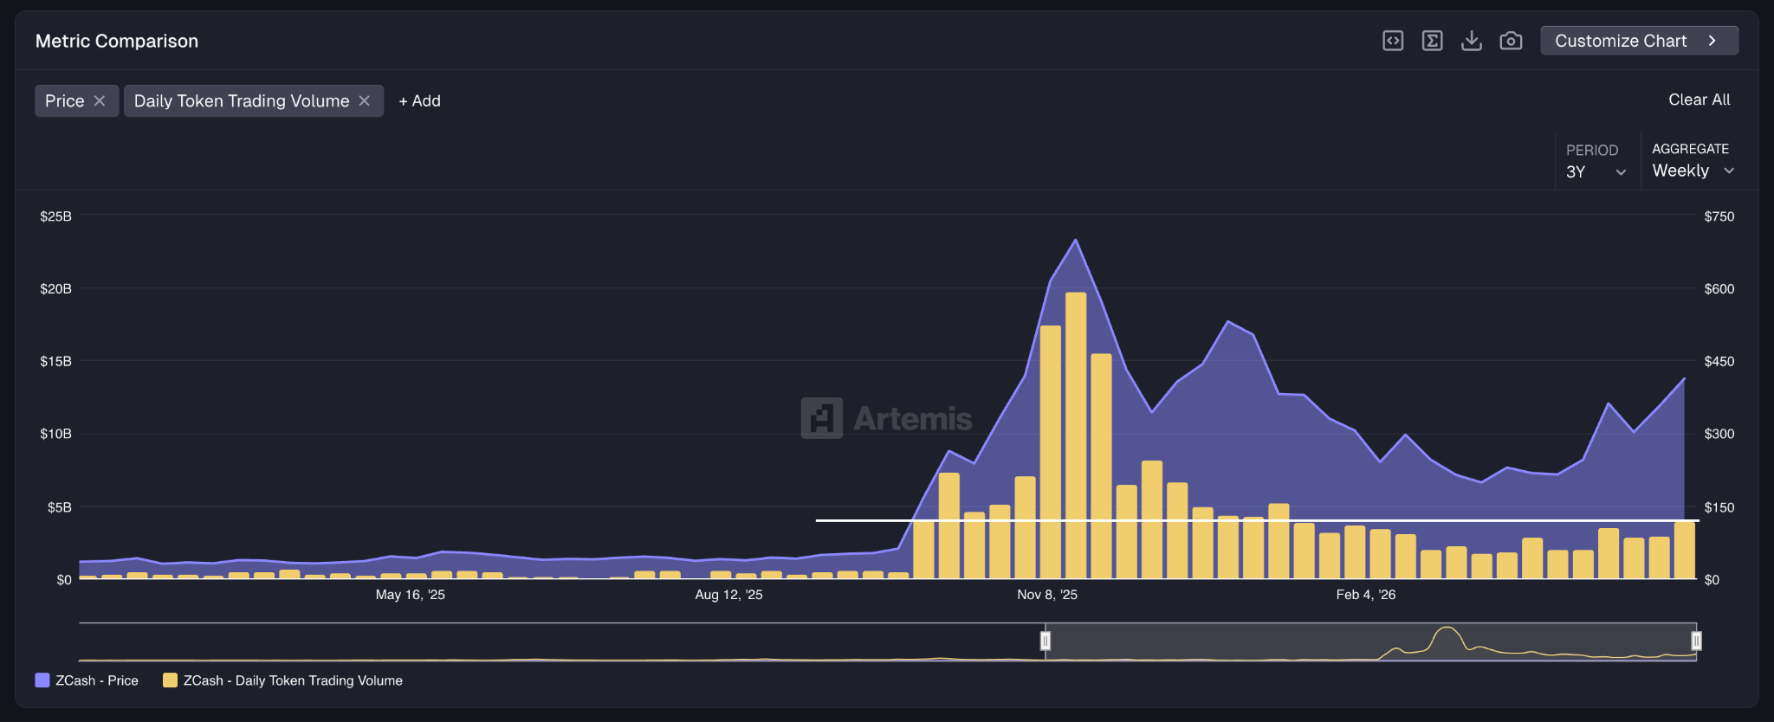Click the selected range in the navigator

(1370, 641)
